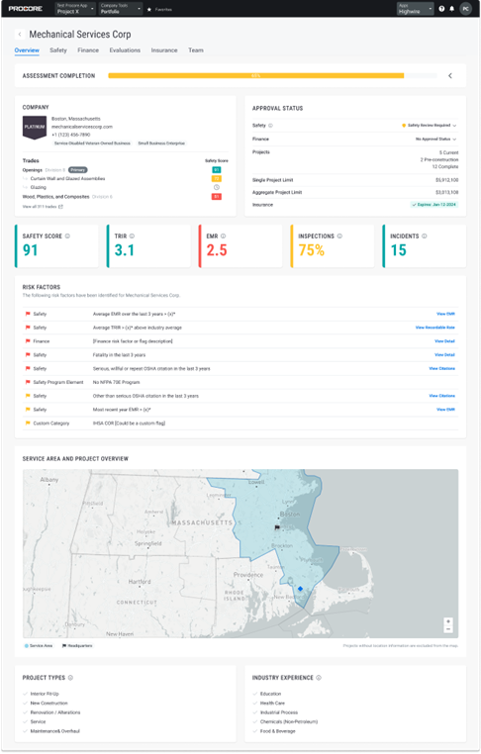Click the info icon next to Safety Score
Viewport: 481px width, 754px height.
click(68, 236)
